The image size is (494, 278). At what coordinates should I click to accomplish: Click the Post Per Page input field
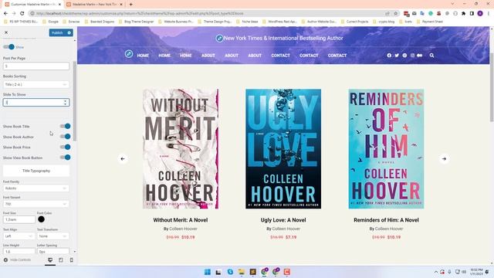coord(36,66)
